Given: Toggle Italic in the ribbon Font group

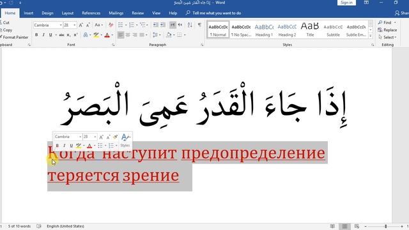Looking at the screenshot, I should coord(43,34).
